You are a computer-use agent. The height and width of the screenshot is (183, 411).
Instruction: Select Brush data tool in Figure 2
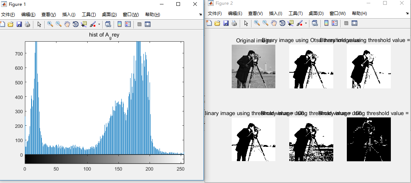pyautogui.click(x=299, y=23)
